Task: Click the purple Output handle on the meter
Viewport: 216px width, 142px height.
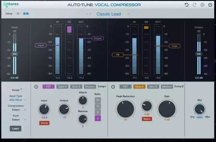Action: (98, 39)
